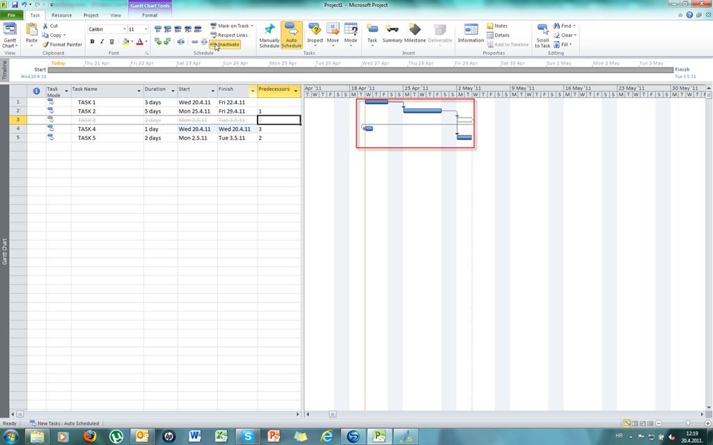Insert a Milestone task
This screenshot has height=445, width=713.
coord(415,30)
